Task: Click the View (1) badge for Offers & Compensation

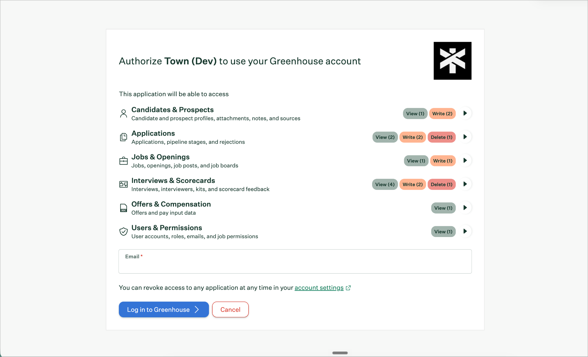Action: (443, 208)
